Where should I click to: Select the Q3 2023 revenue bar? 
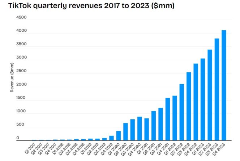(217, 89)
